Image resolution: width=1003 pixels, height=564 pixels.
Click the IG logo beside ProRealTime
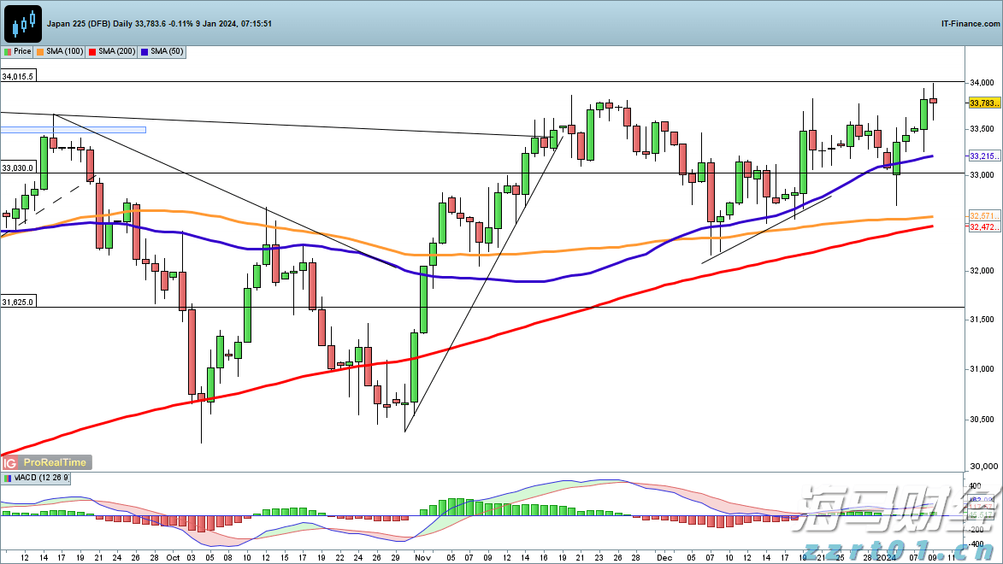(x=11, y=462)
